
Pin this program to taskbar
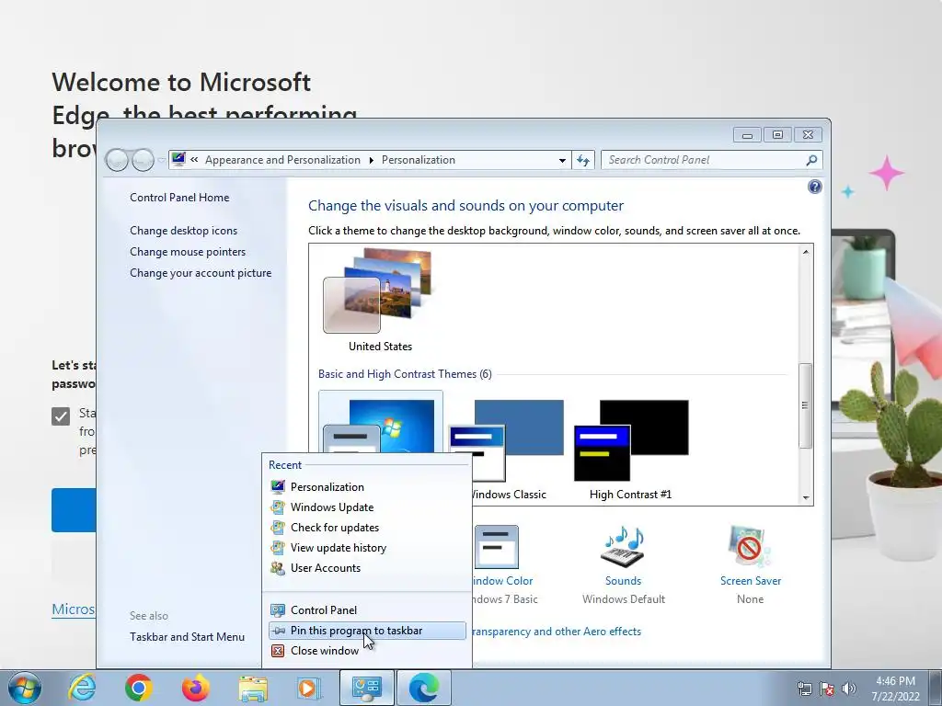[367, 631]
